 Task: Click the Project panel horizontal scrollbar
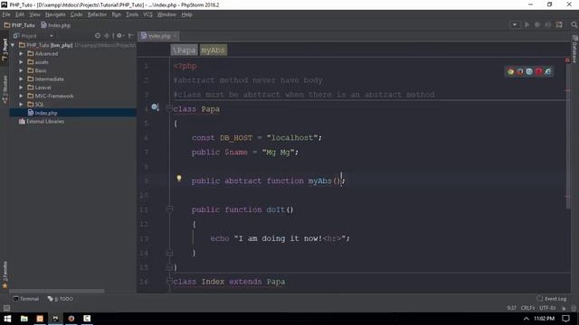click(56, 291)
